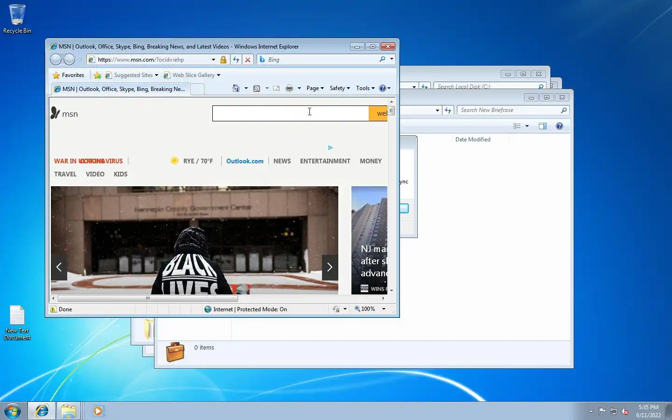Expand the Print options dropdown arrow
This screenshot has height=420, width=672.
(299, 88)
